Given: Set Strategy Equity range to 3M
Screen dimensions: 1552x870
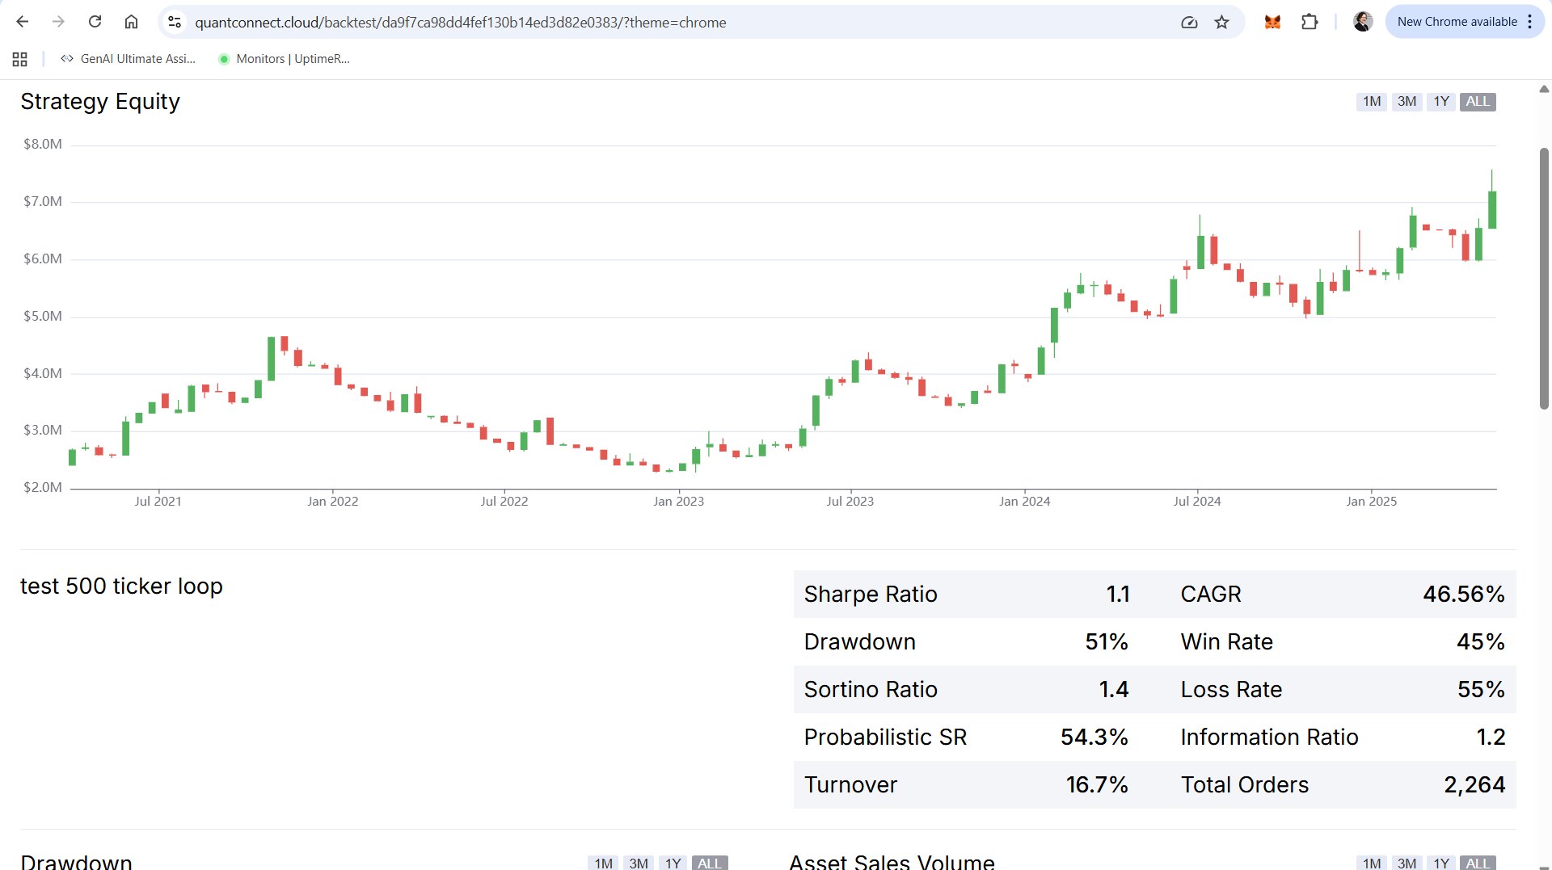Looking at the screenshot, I should (x=1406, y=102).
